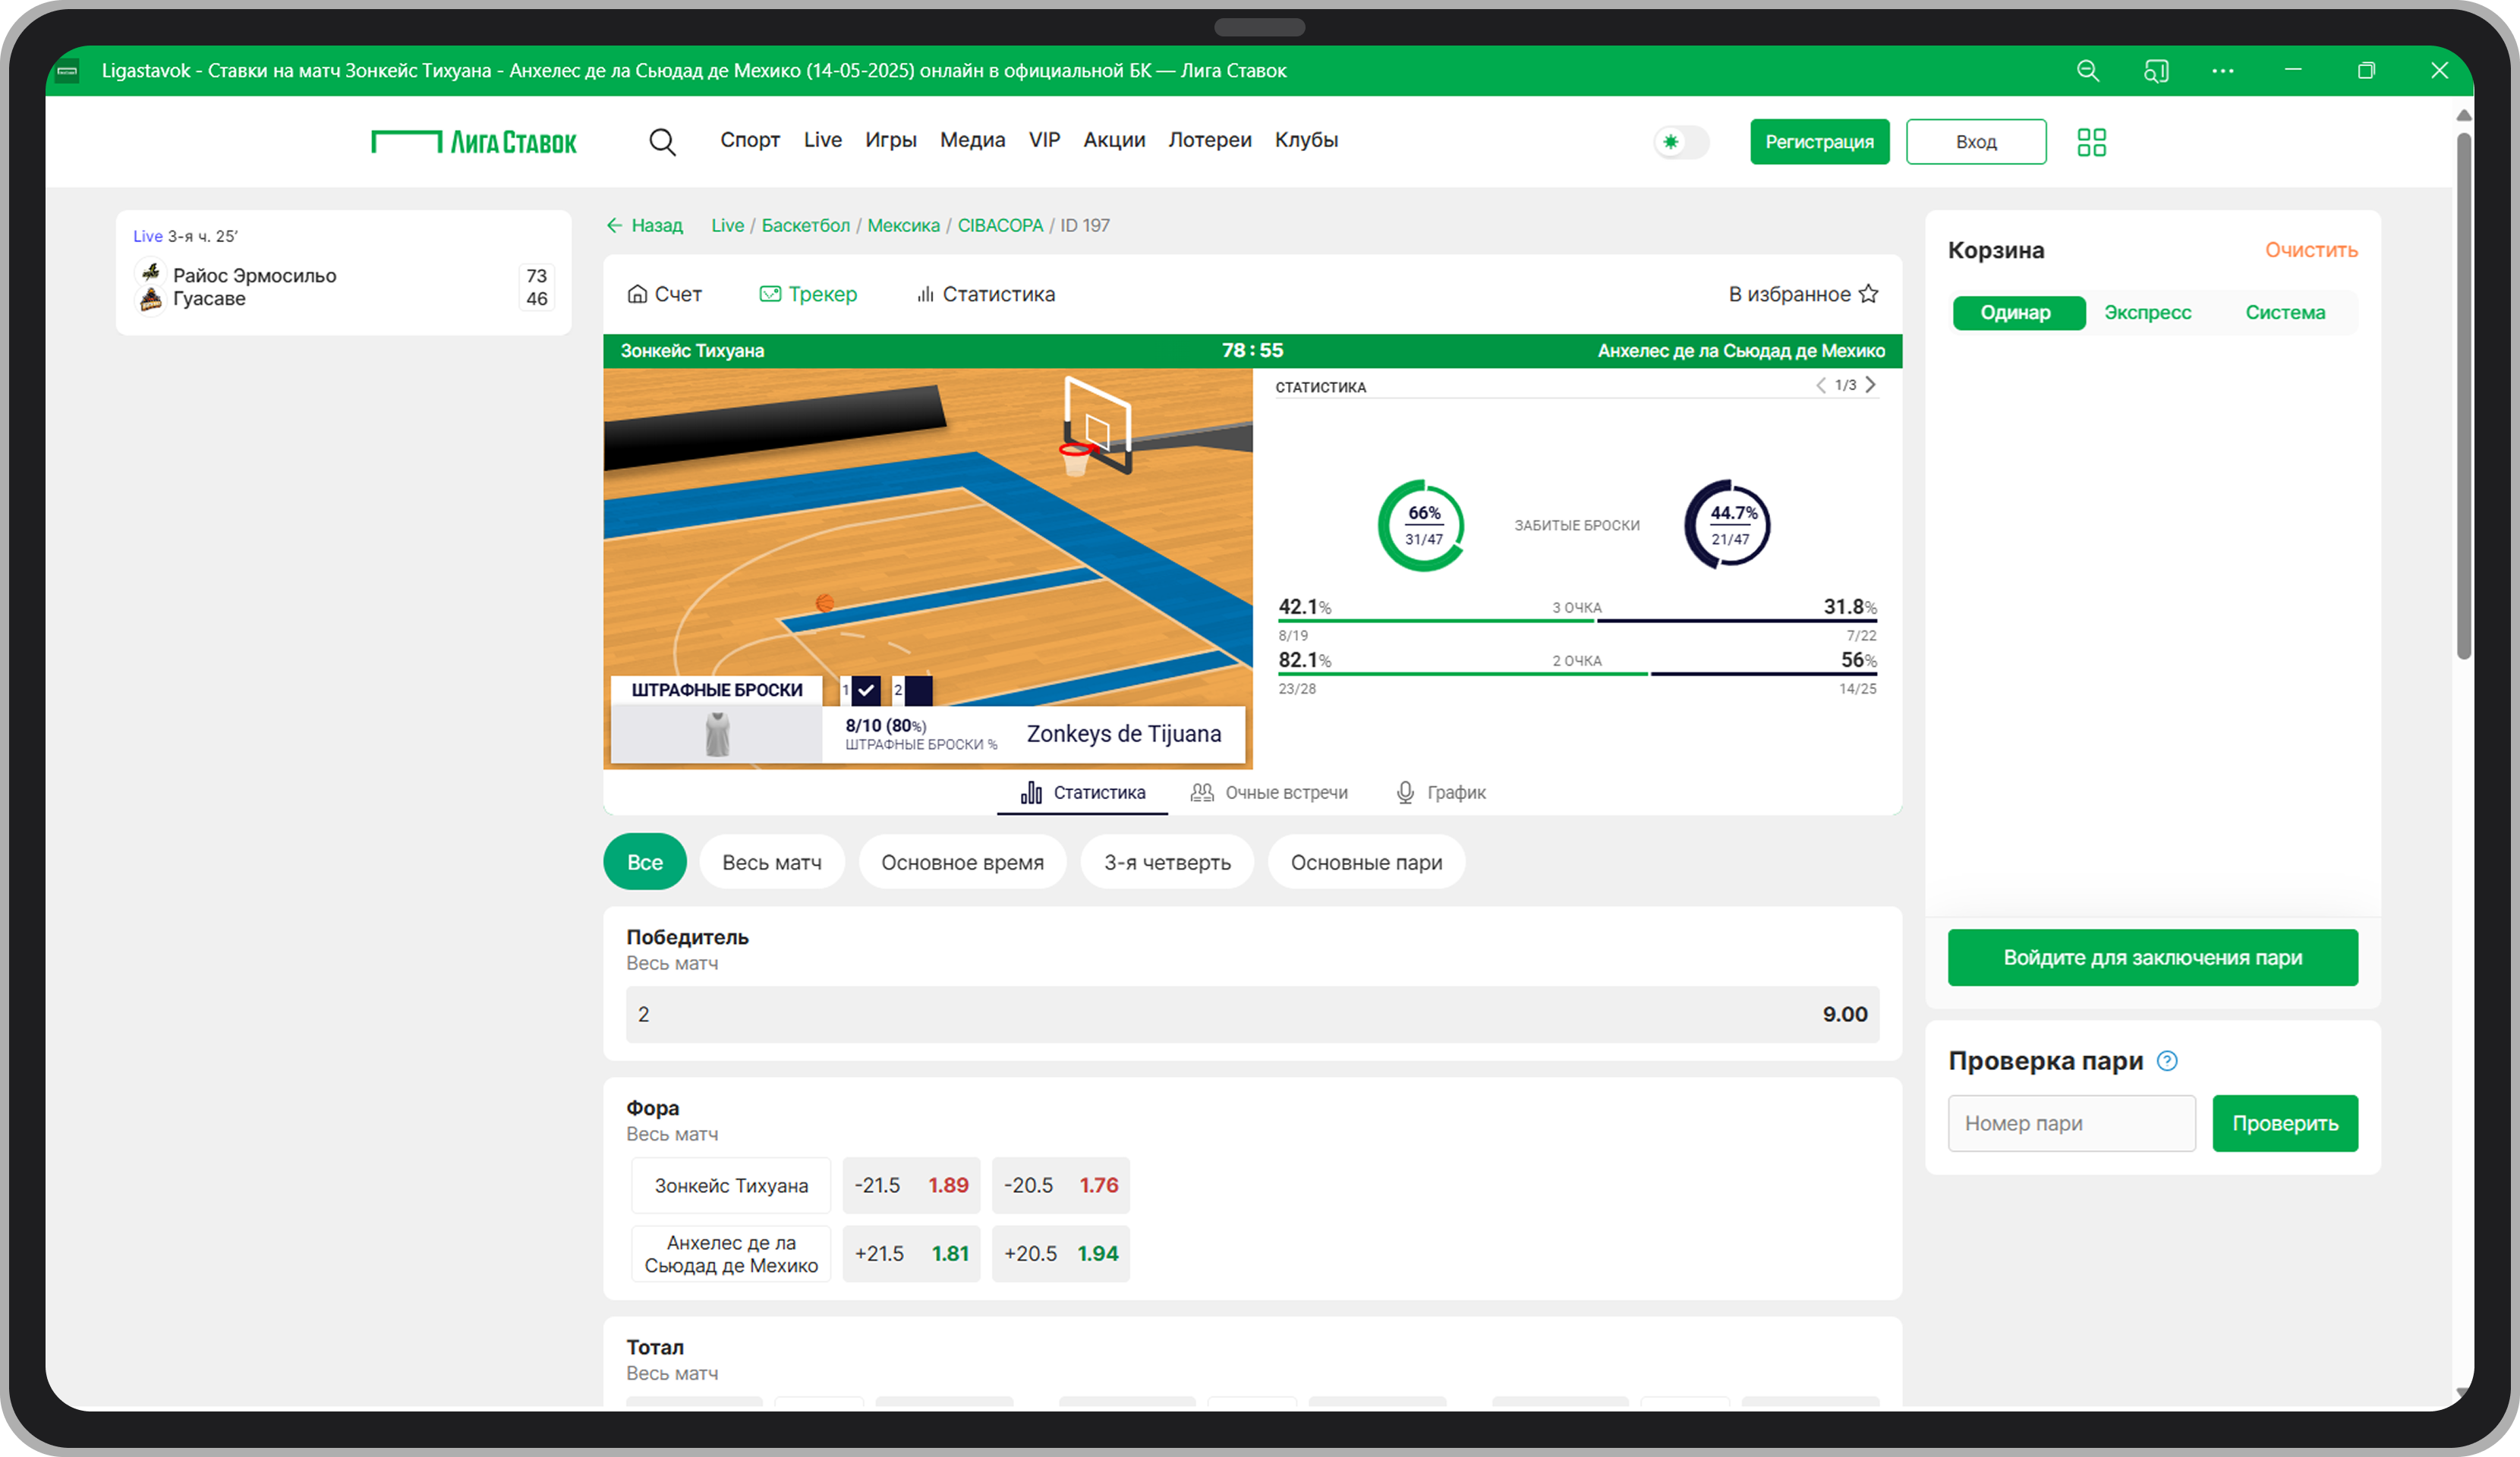Click the help question mark next to Проверка пари
Viewport: 2520px width, 1457px height.
(x=2167, y=1061)
